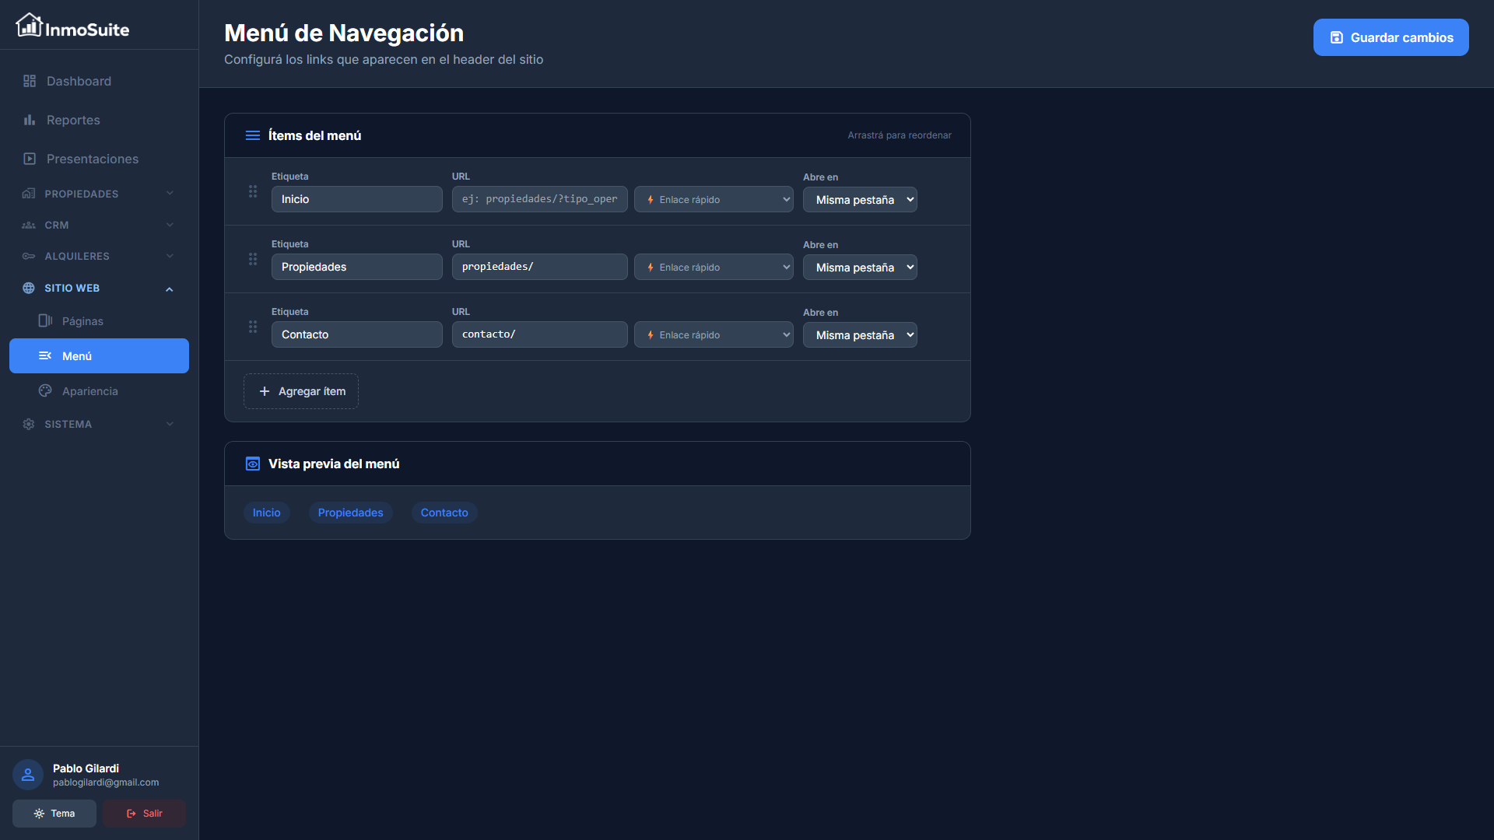Click the Apariencia palette icon
Image resolution: width=1494 pixels, height=840 pixels.
click(45, 390)
